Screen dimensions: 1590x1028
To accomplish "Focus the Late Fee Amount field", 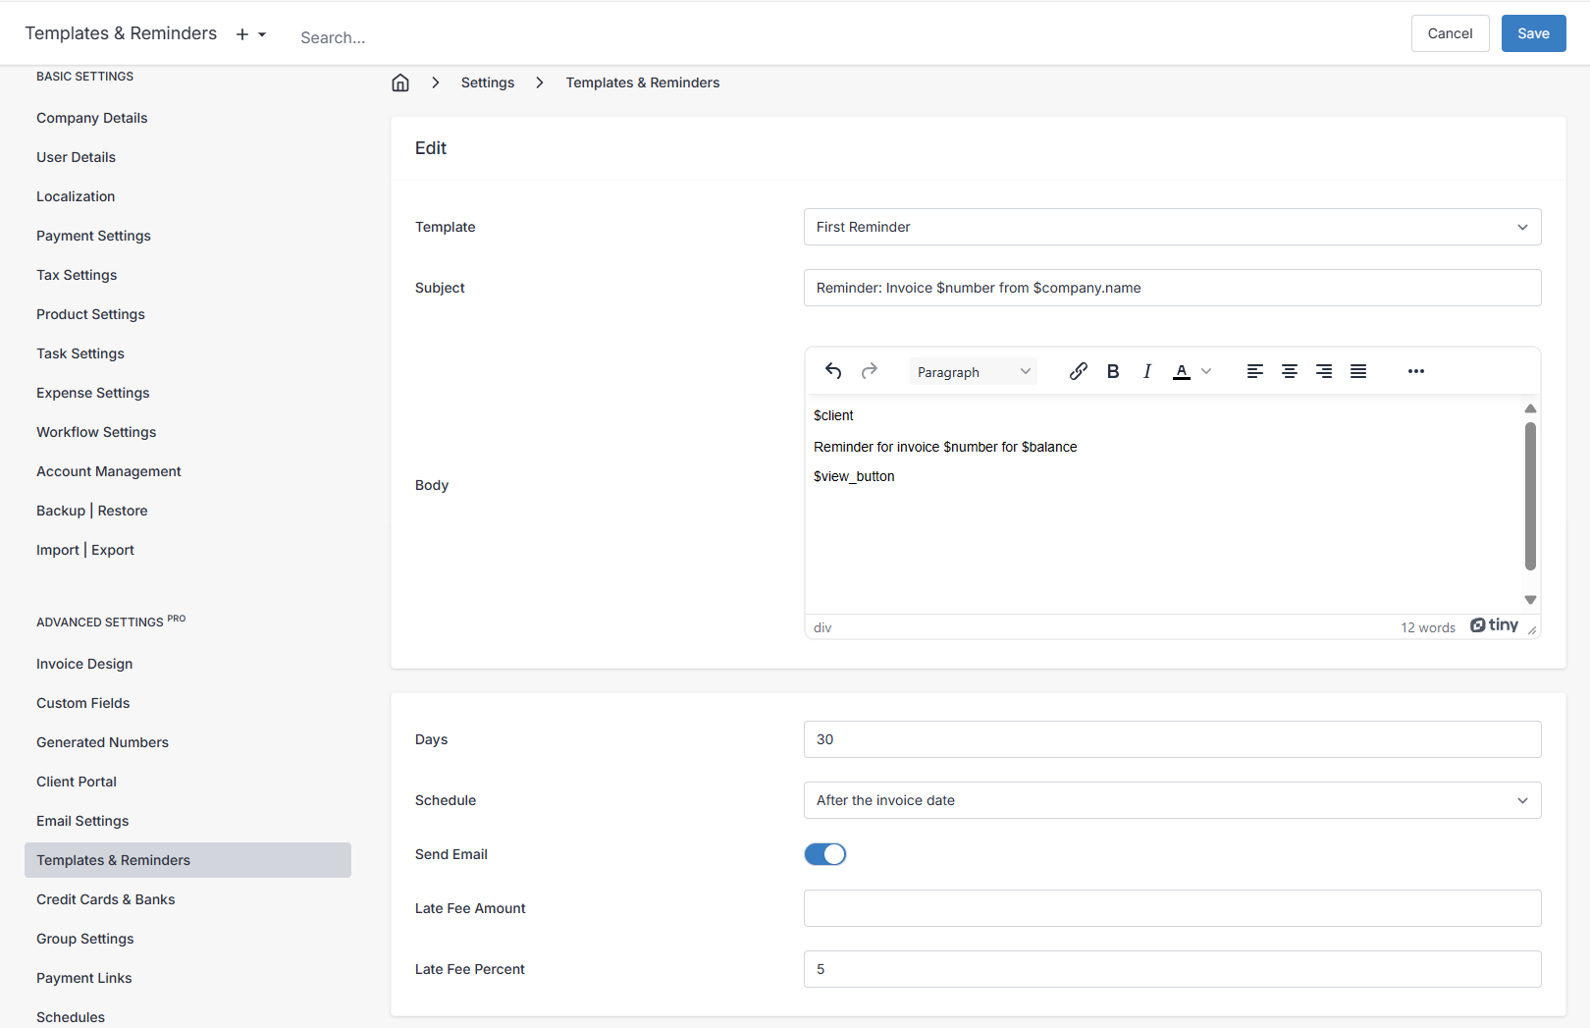I will [x=1172, y=908].
